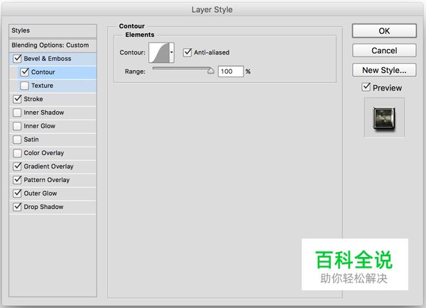Toggle the Stroke checkbox
This screenshot has width=426, height=308.
click(17, 99)
